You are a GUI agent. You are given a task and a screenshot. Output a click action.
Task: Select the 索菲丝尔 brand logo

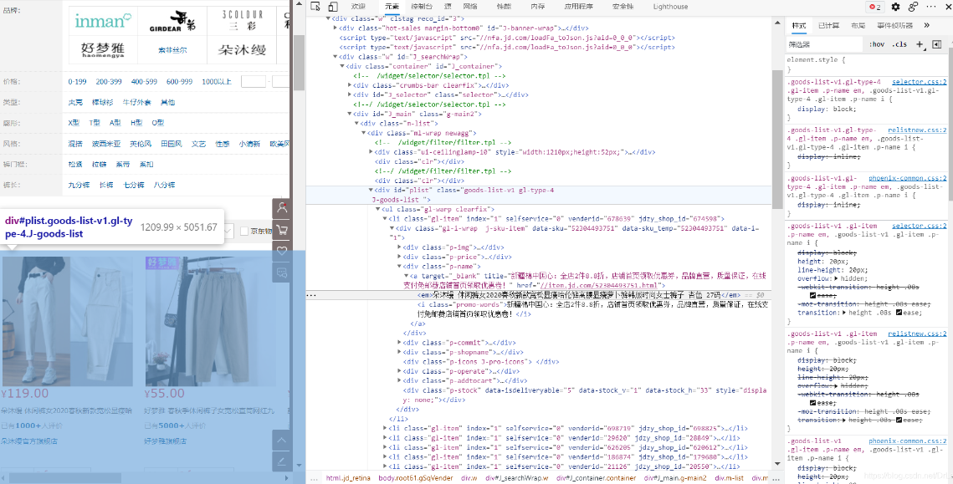[x=172, y=50]
